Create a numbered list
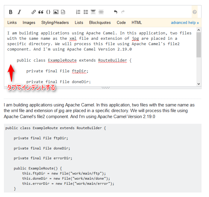Image resolution: width=209 pixels, height=197 pixels. pyautogui.click(x=78, y=12)
